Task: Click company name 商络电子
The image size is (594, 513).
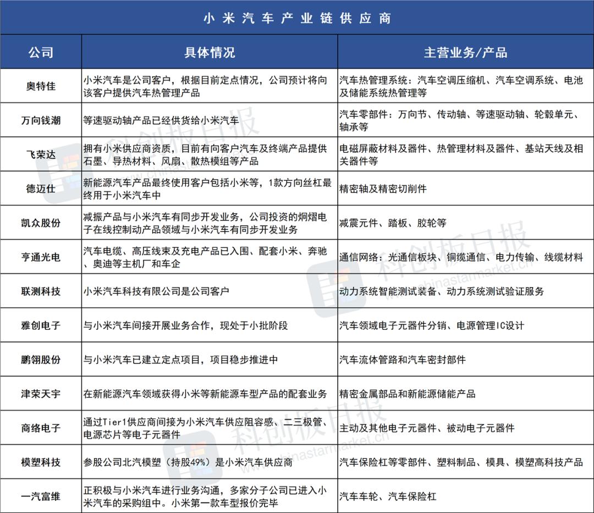Action: pos(41,428)
